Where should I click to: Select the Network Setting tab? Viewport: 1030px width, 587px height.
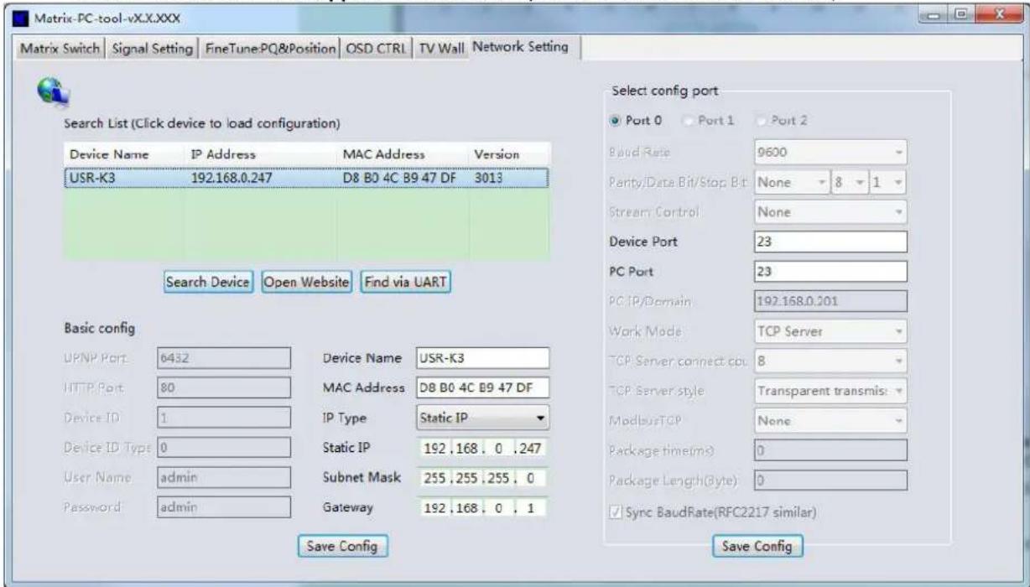pos(519,48)
